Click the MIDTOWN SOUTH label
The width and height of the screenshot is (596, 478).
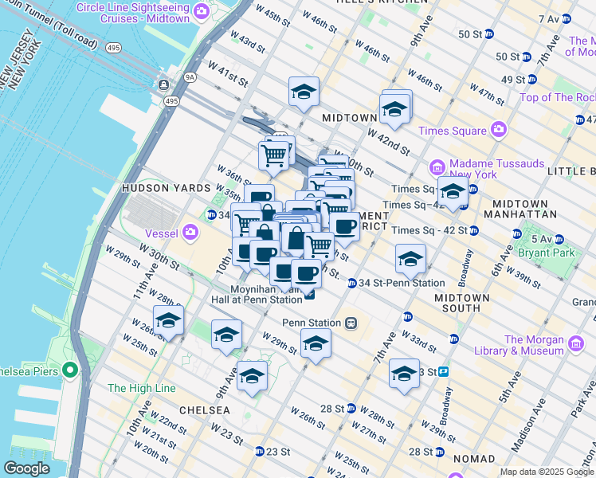(462, 303)
